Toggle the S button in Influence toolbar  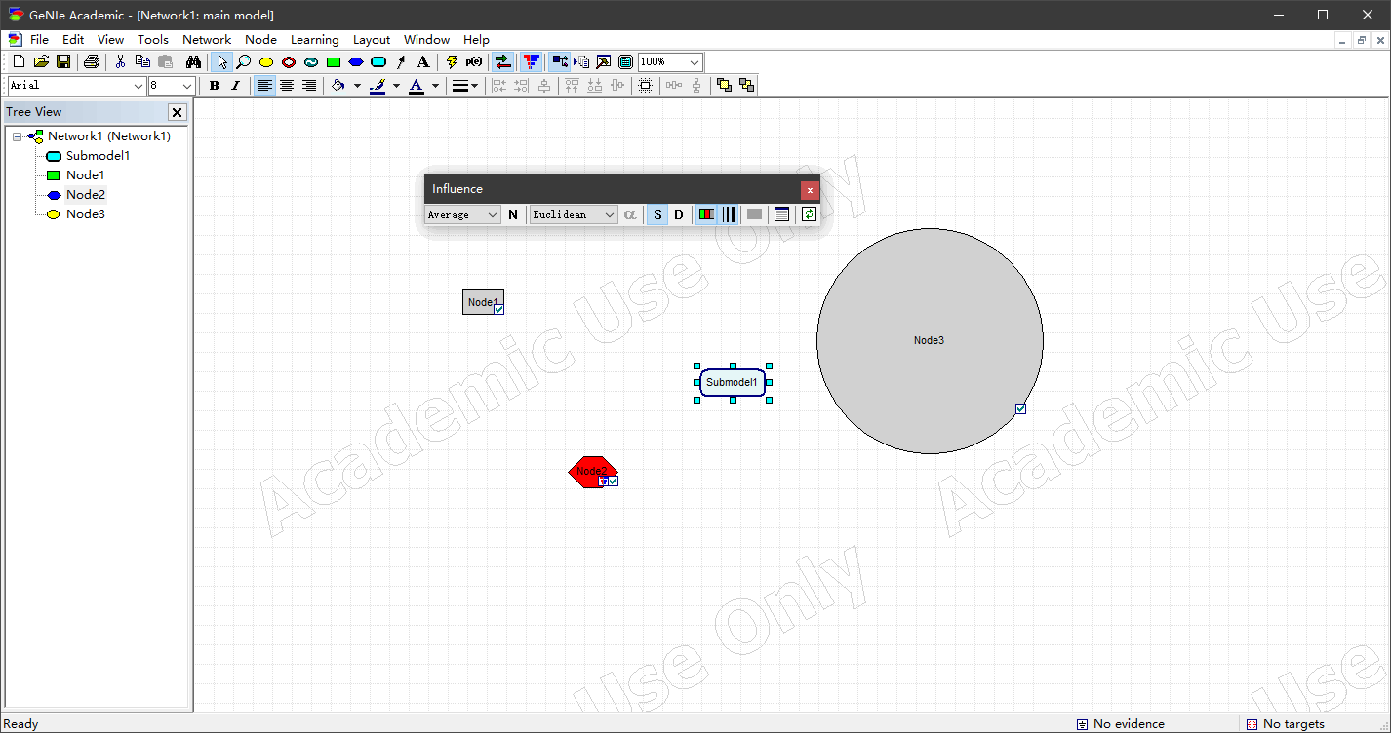(657, 214)
